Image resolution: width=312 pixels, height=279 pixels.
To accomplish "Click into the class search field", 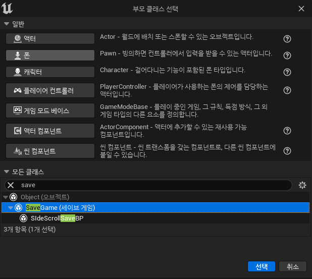I will tap(148, 185).
